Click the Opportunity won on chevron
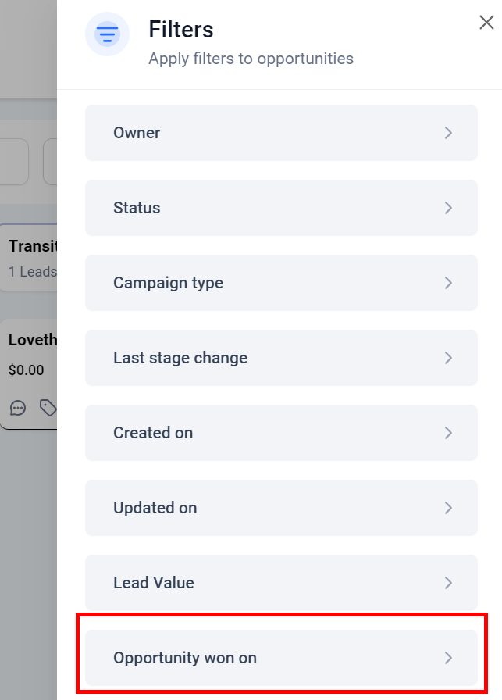 click(x=448, y=658)
